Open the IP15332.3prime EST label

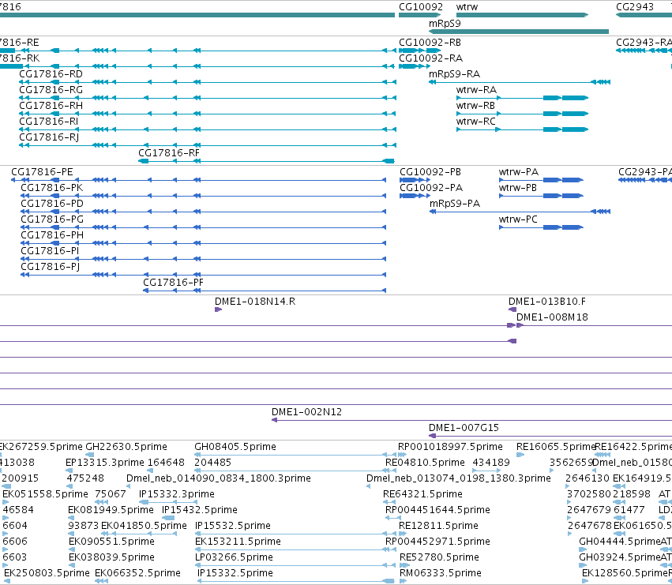(x=177, y=494)
